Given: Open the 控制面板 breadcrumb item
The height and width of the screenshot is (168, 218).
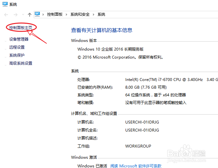Looking at the screenshot, I should pyautogui.click(x=54, y=14).
